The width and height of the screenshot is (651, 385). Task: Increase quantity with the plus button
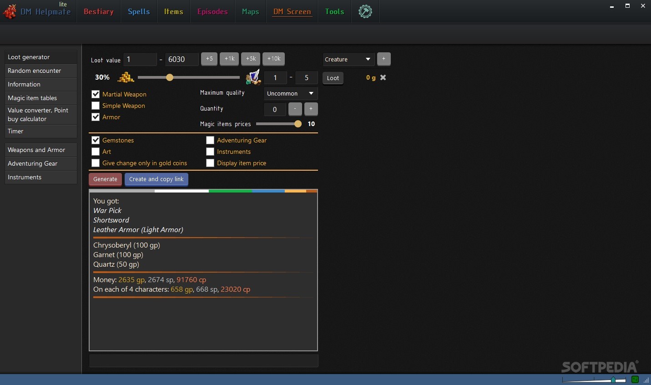[311, 109]
